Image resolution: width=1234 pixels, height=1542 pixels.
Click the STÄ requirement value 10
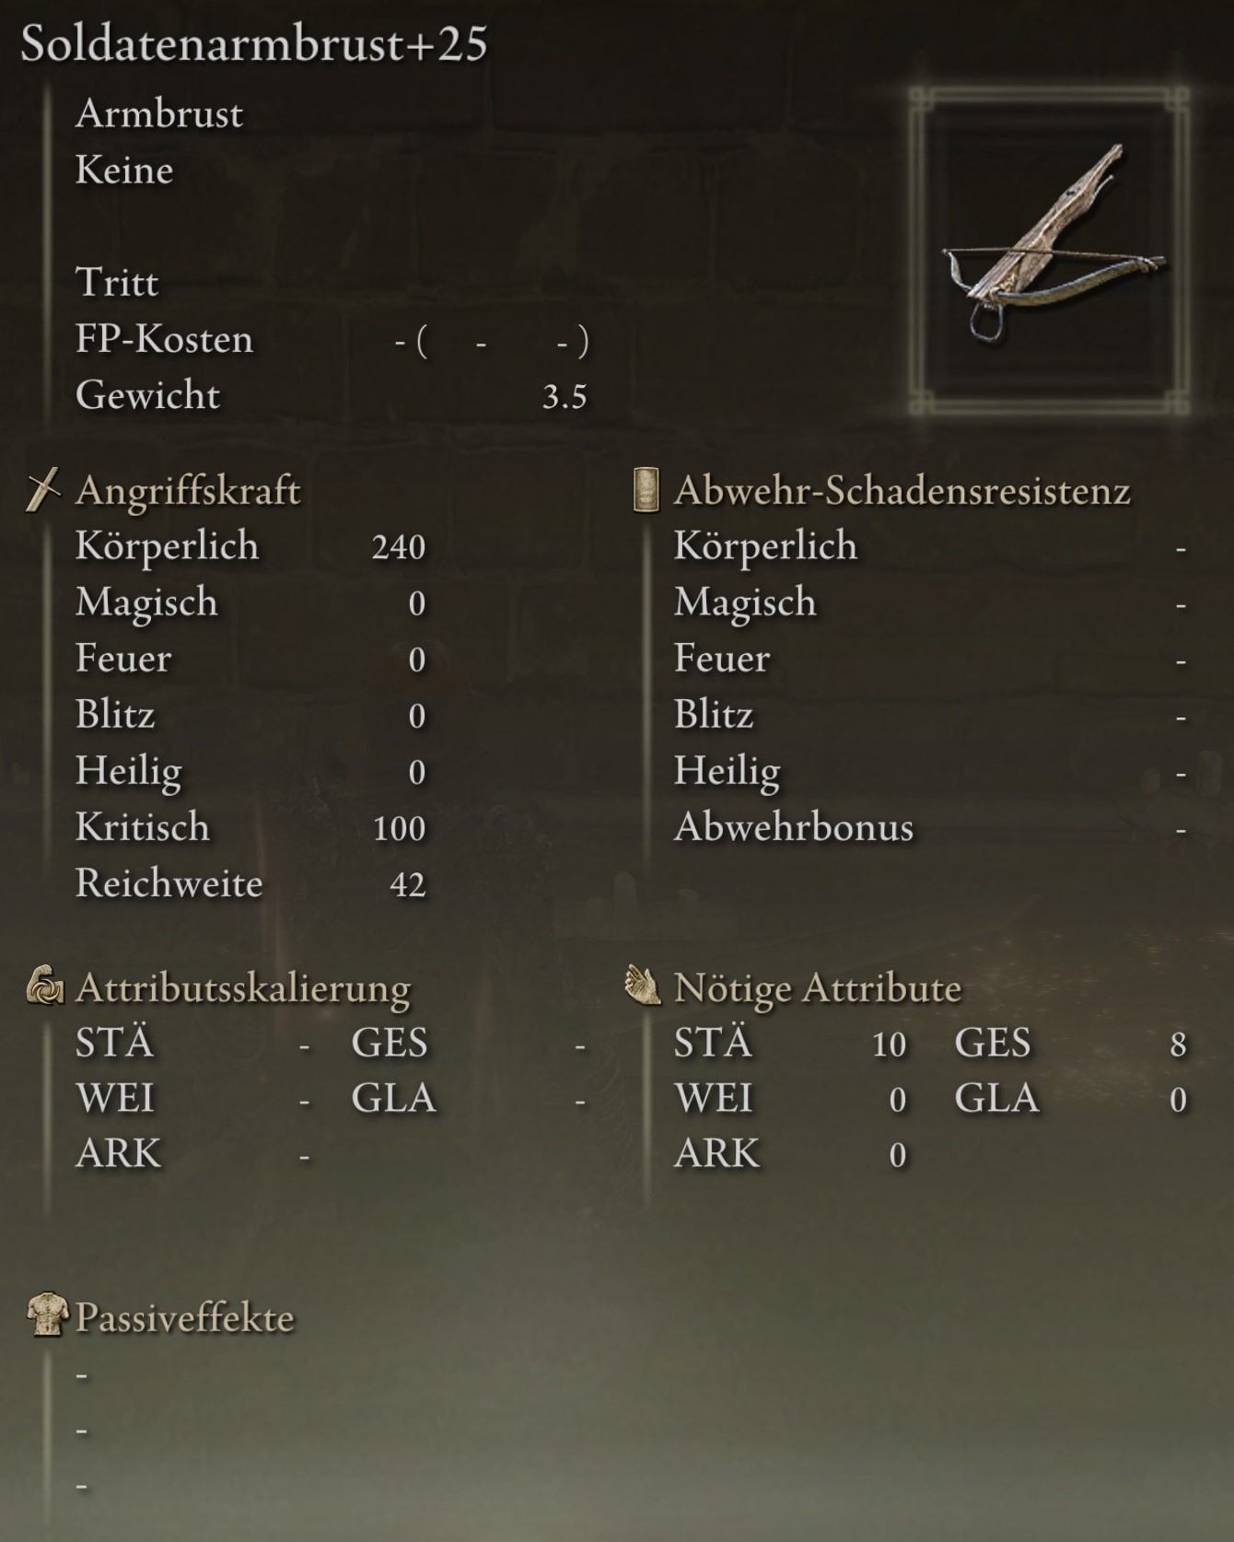coord(890,1045)
